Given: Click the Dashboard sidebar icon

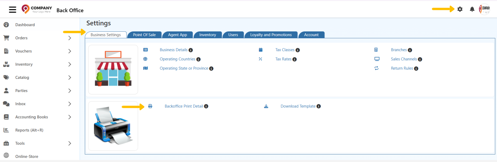Looking at the screenshot, I should click(x=6, y=25).
